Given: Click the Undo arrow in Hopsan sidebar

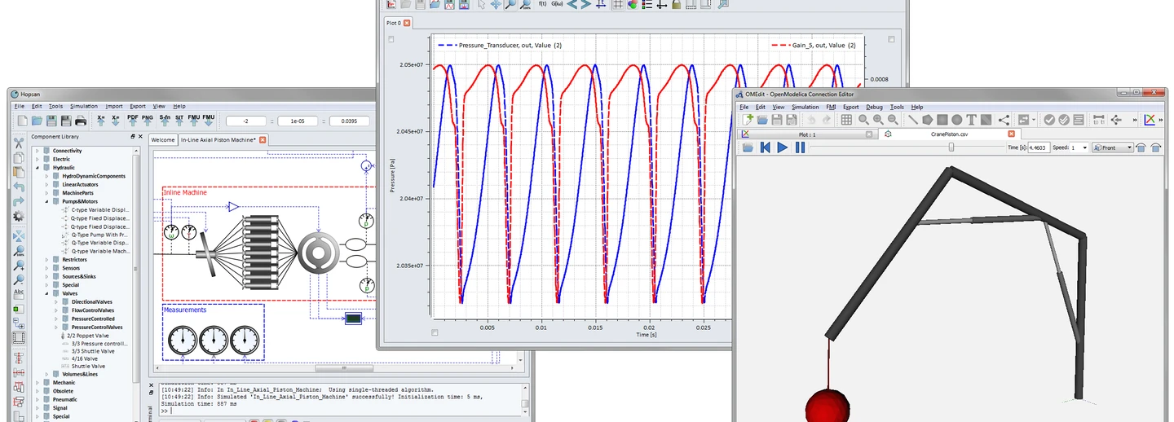Looking at the screenshot, I should point(19,187).
